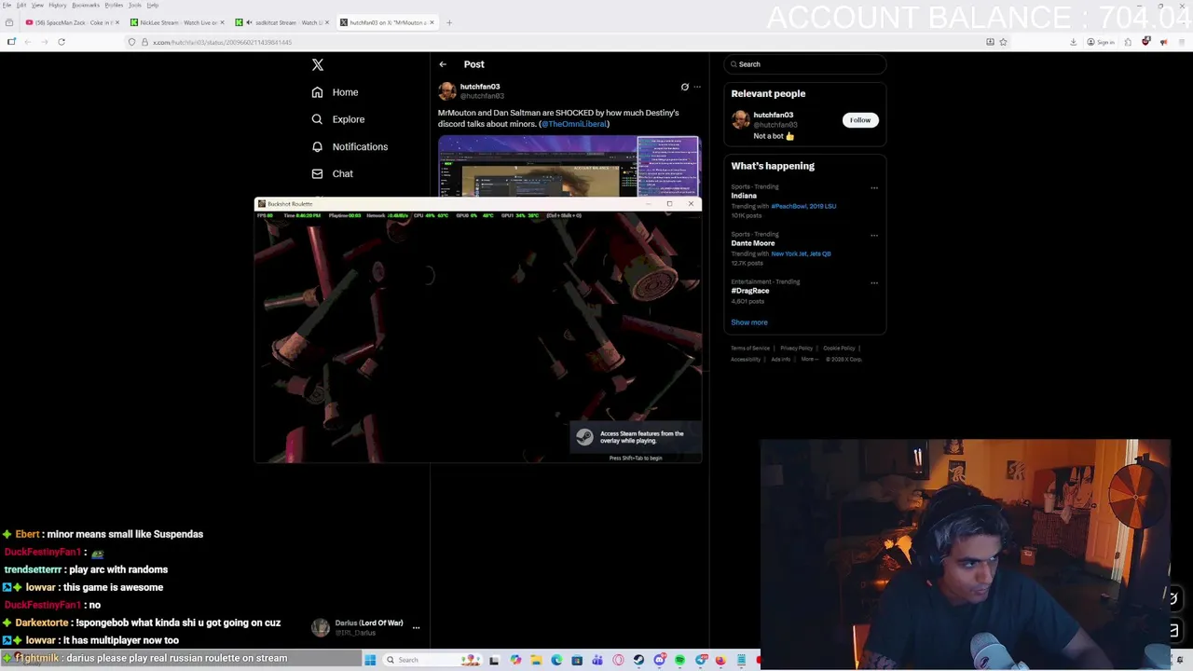Open Firefox from taskbar
Image resolution: width=1193 pixels, height=671 pixels.
click(720, 660)
